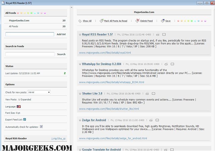
Task: Open the Royal RSS Reader 1.57 title
Action: 97,34
